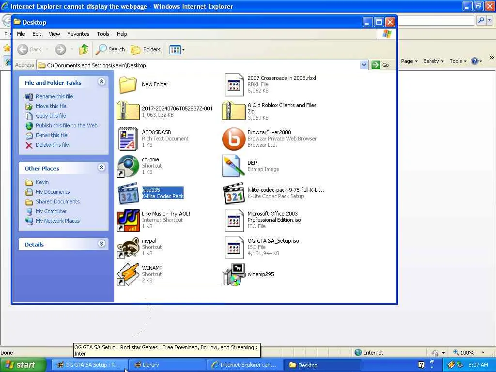Select the OG-GTA SA_Setup.iso file icon
This screenshot has width=496, height=372.
[234, 248]
